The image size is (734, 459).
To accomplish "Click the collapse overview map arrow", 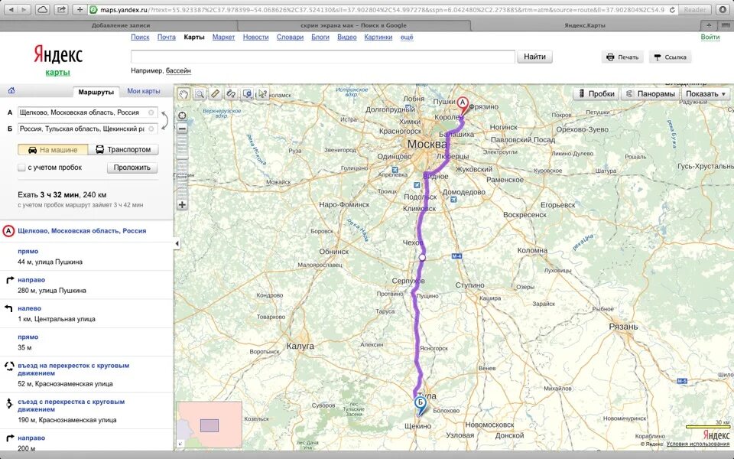I will tap(179, 444).
